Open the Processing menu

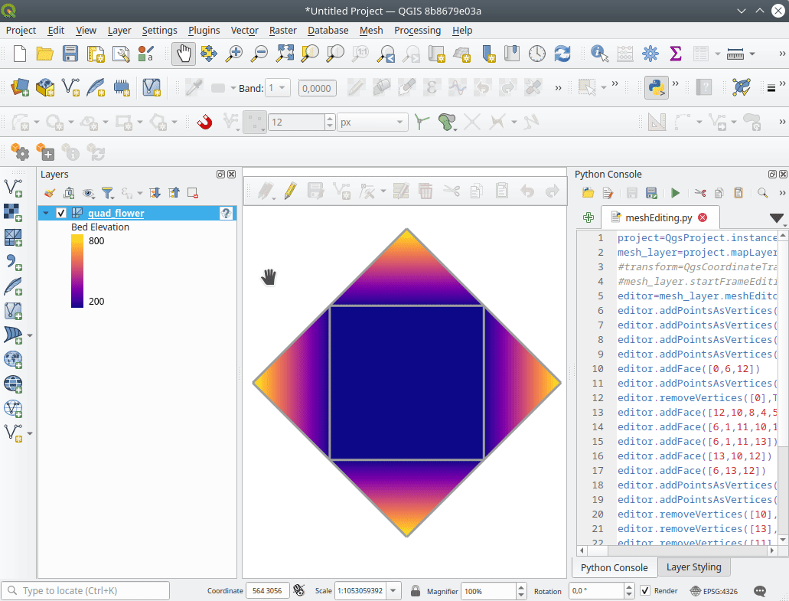(417, 30)
